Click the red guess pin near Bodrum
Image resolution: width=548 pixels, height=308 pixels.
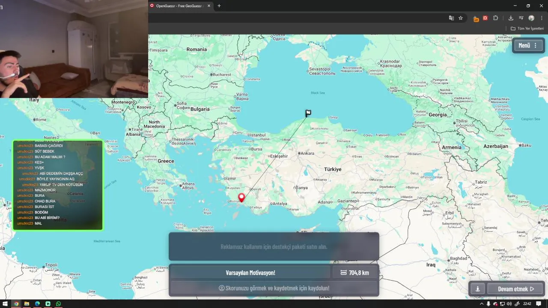[x=241, y=198]
